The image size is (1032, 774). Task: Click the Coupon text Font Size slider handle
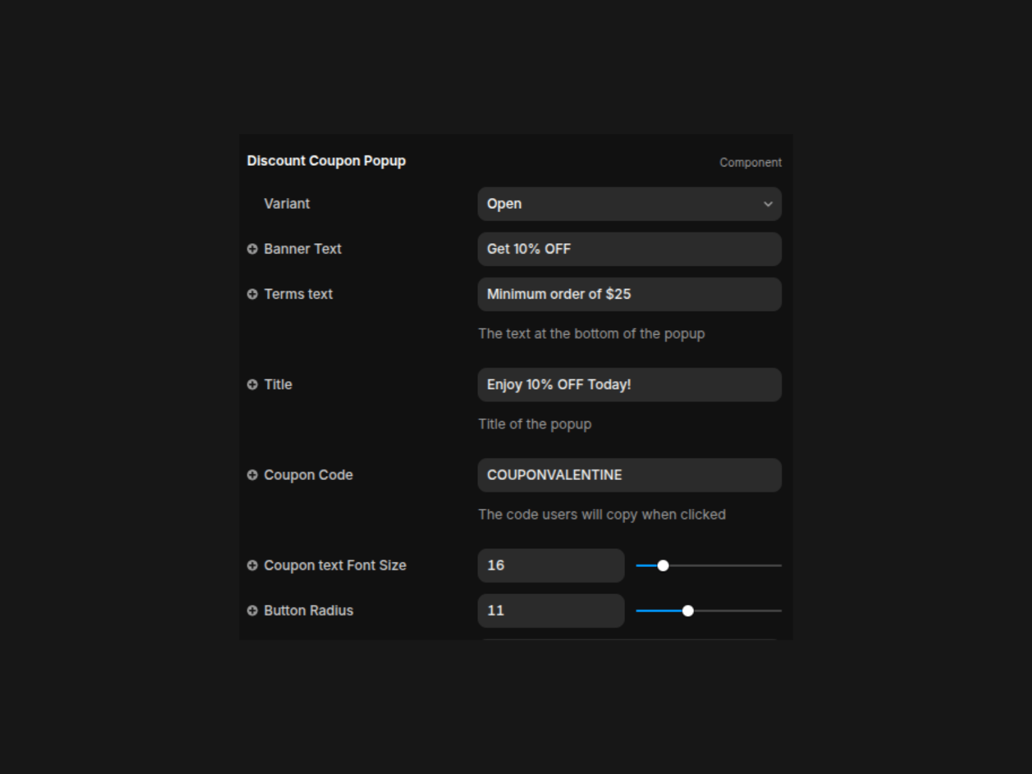(x=662, y=566)
